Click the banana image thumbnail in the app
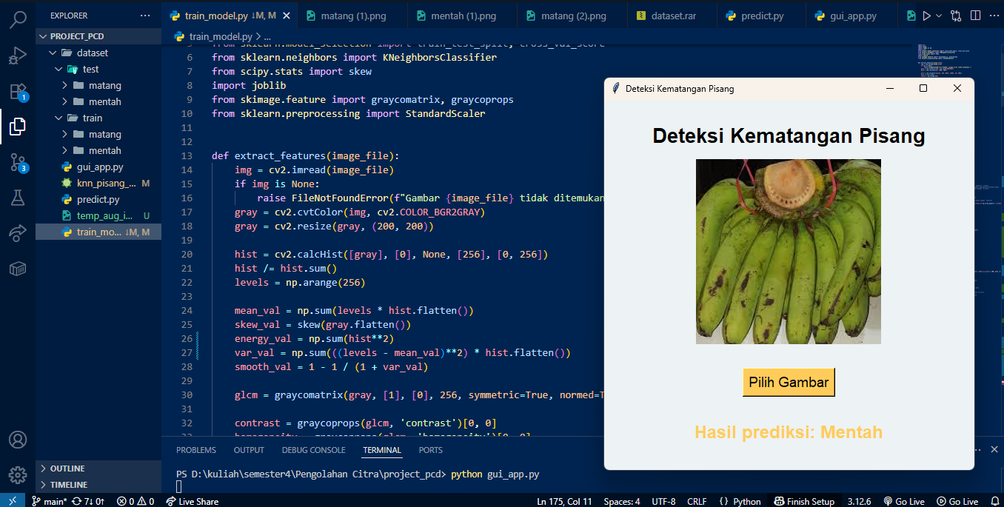Viewport: 1004px width, 507px height. (x=788, y=251)
